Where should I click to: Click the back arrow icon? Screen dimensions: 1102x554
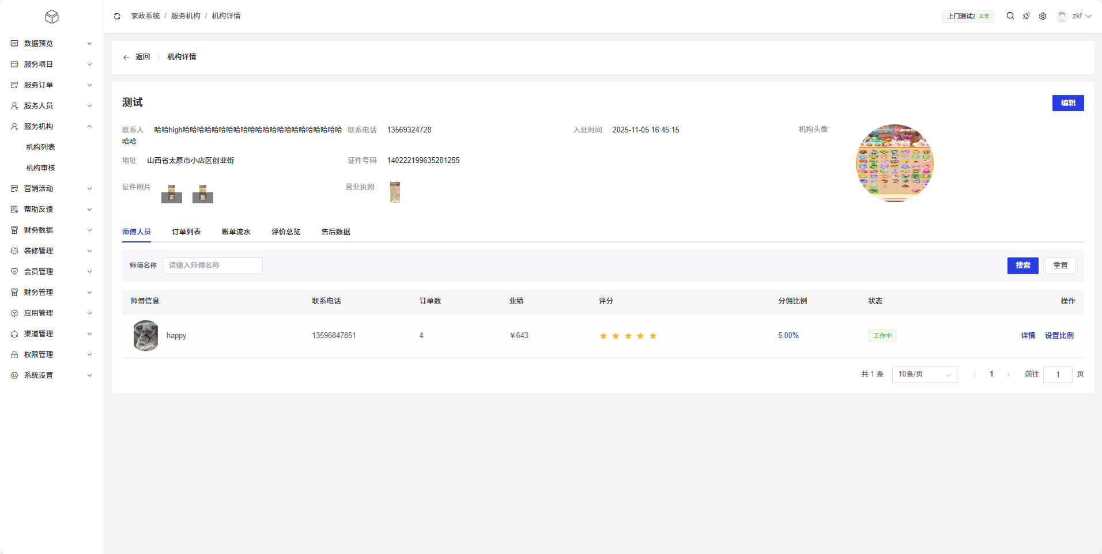126,58
